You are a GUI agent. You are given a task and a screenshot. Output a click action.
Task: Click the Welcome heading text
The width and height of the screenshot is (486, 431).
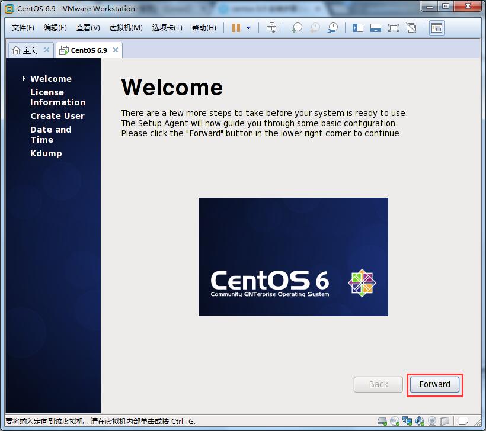point(172,87)
